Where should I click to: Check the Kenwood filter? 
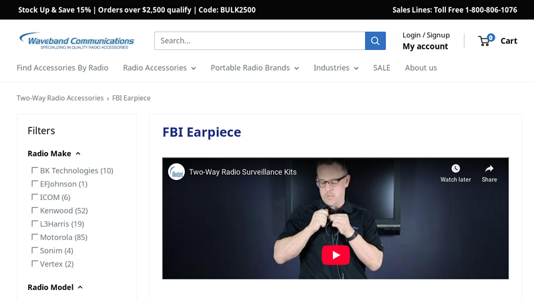tap(35, 210)
